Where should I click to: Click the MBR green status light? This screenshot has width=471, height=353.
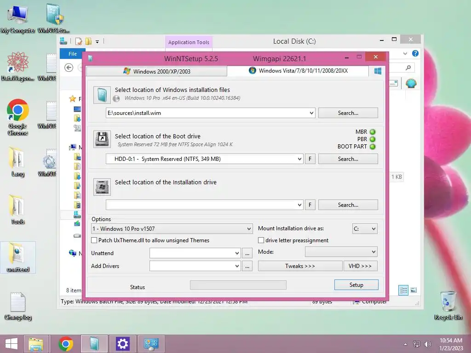pyautogui.click(x=373, y=132)
